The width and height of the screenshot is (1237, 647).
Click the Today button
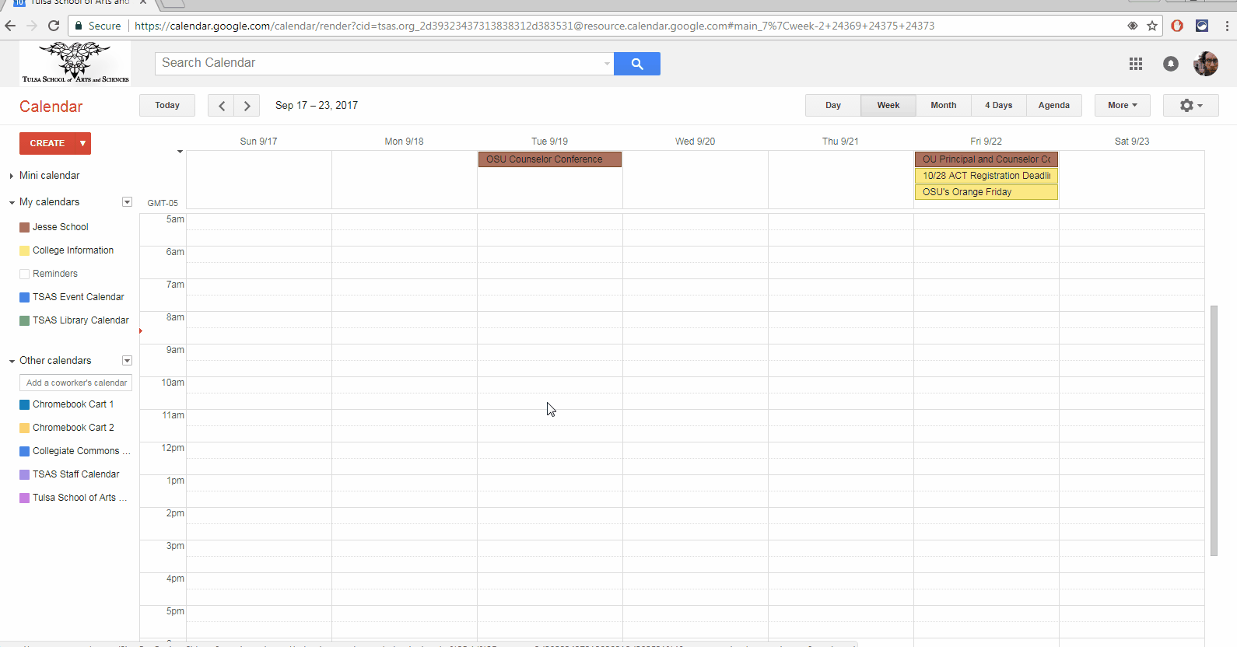167,106
